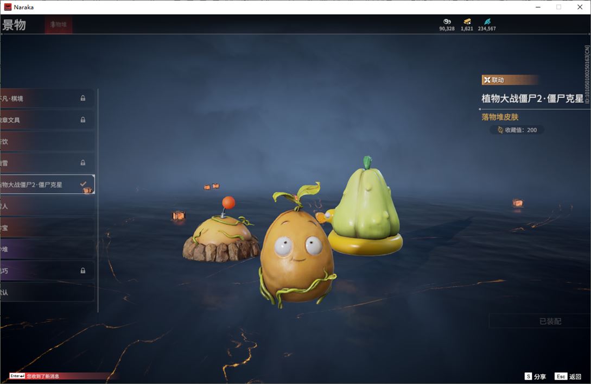Open the new message notification bar
Image resolution: width=591 pixels, height=384 pixels.
(x=43, y=376)
